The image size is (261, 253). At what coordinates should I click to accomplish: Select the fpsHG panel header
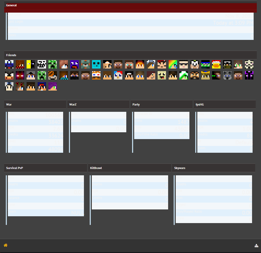[x=224, y=104]
